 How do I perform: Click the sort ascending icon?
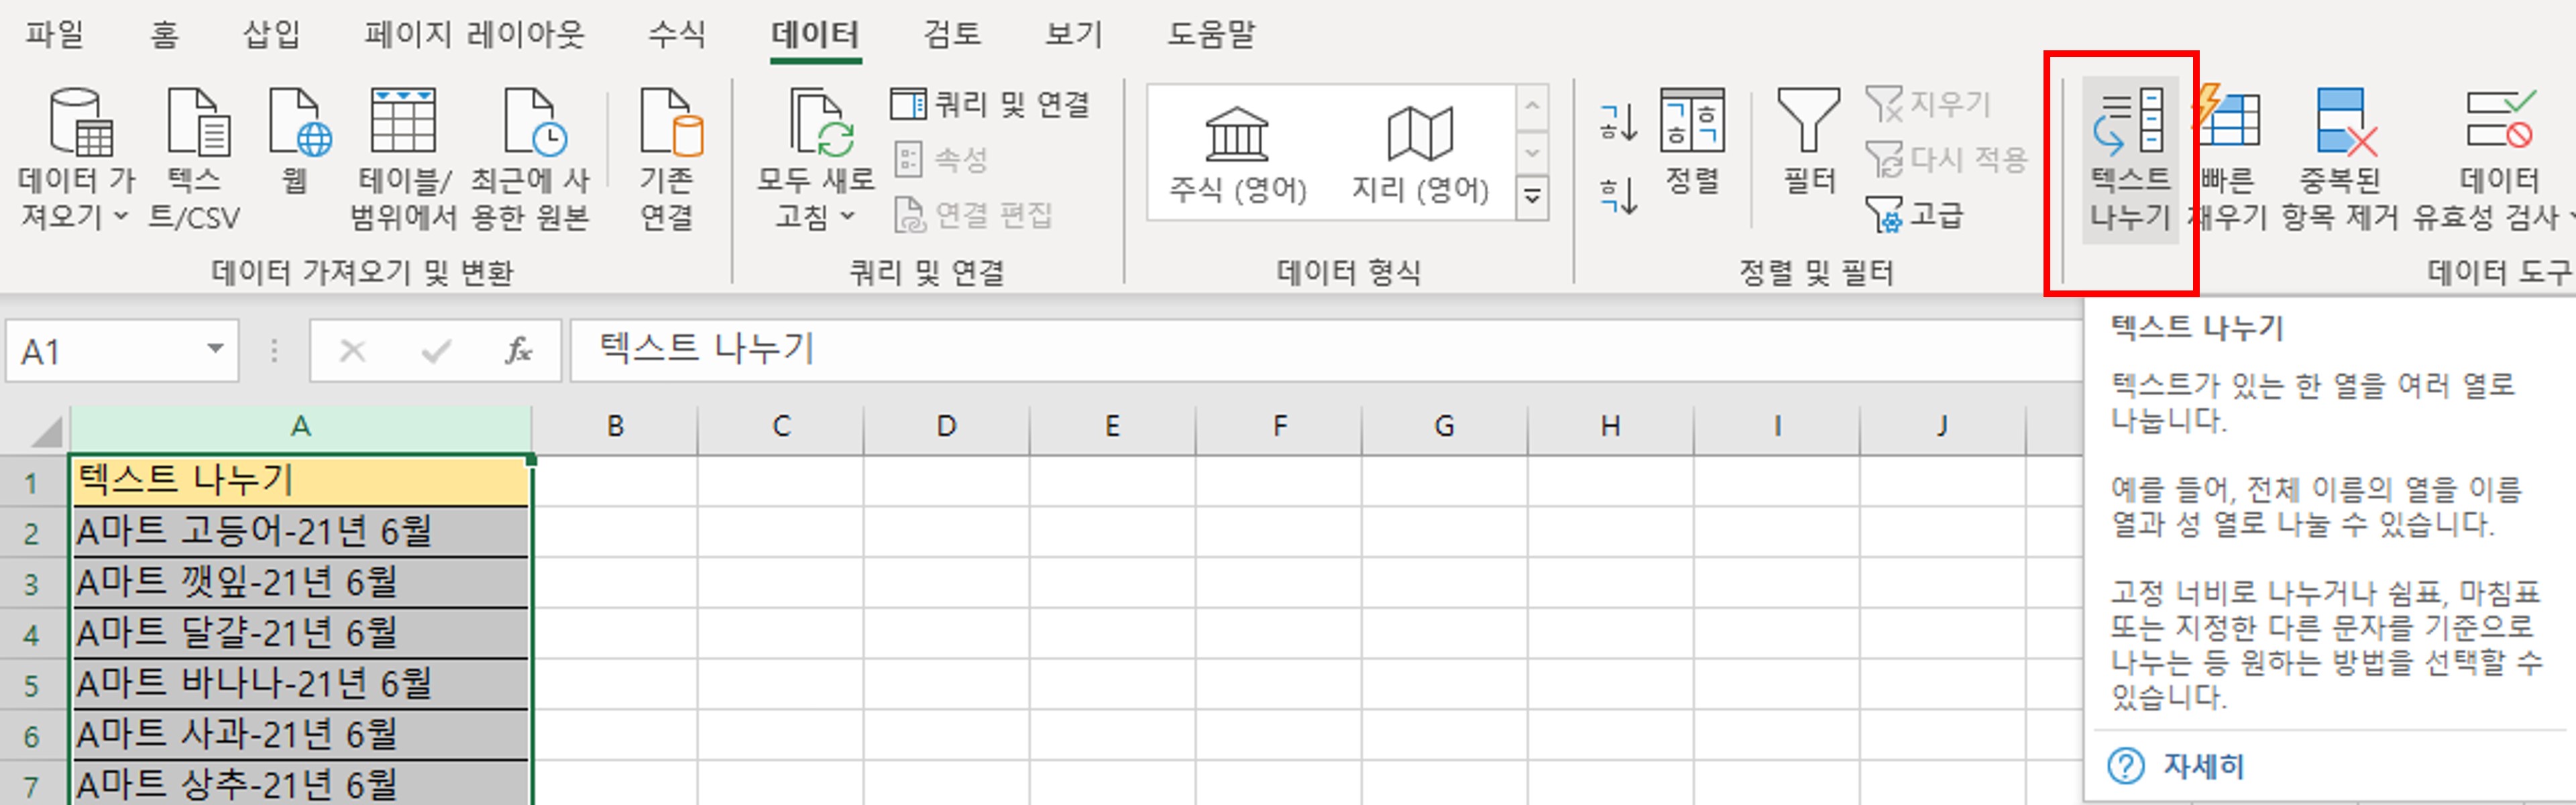click(1618, 122)
